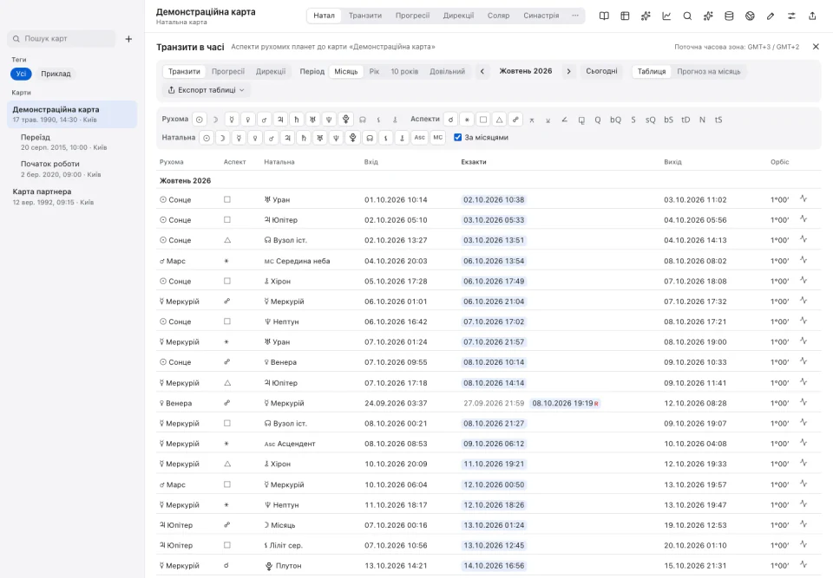This screenshot has width=833, height=578.
Task: Open graph icon for Сонце – Уран row
Action: pyautogui.click(x=803, y=199)
